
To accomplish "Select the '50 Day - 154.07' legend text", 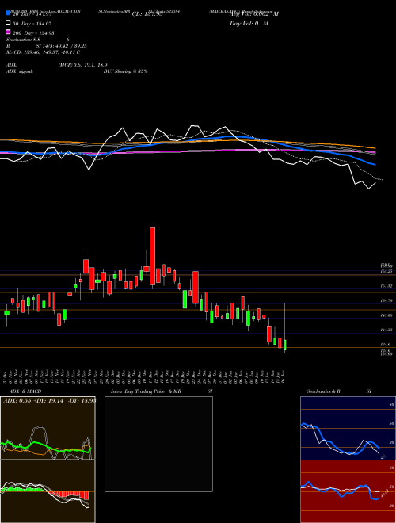I will pyautogui.click(x=32, y=24).
